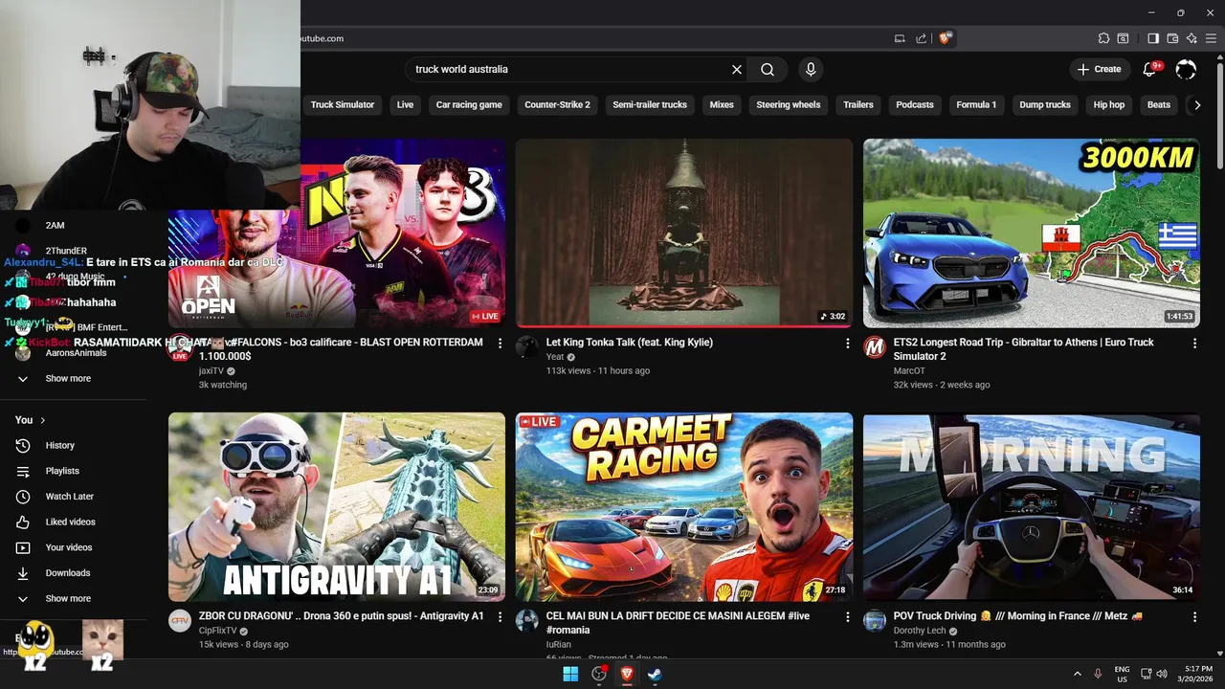Open the browser extensions puzzle icon
The width and height of the screenshot is (1225, 689).
point(1103,38)
